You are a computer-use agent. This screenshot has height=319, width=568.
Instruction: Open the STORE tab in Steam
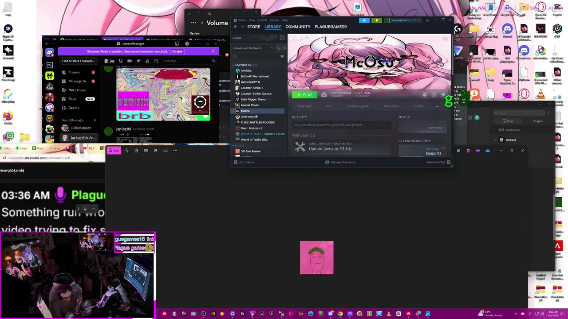pyautogui.click(x=253, y=27)
